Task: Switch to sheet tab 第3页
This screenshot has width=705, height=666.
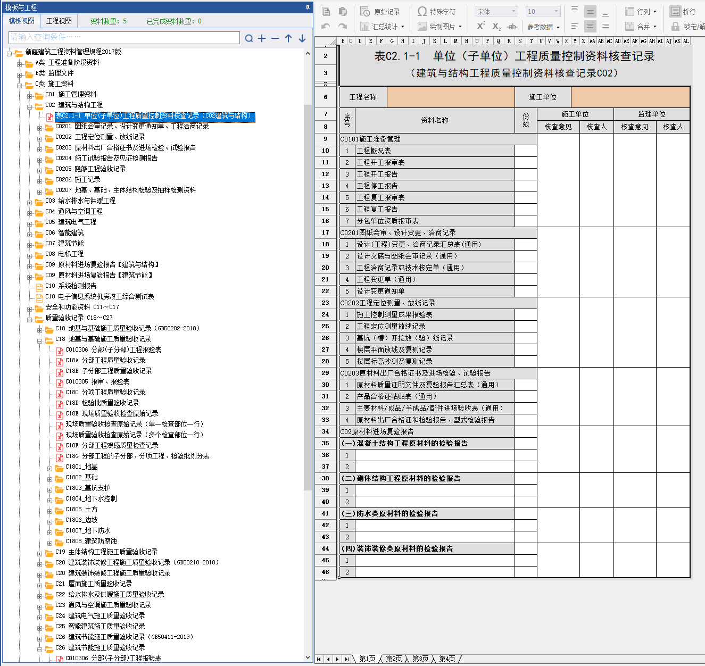Action: [x=420, y=659]
